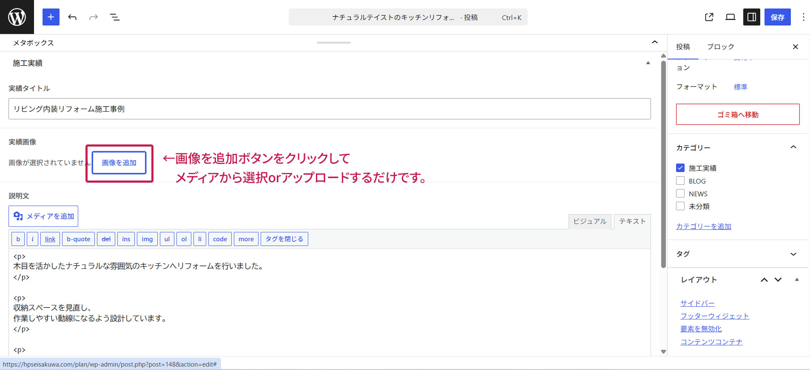Viewport: 810px width, 370px height.
Task: Expand the タグ section
Action: 793,254
